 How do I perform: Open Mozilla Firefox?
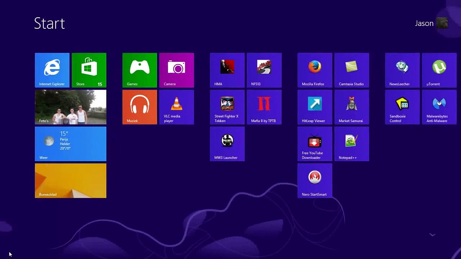point(315,70)
